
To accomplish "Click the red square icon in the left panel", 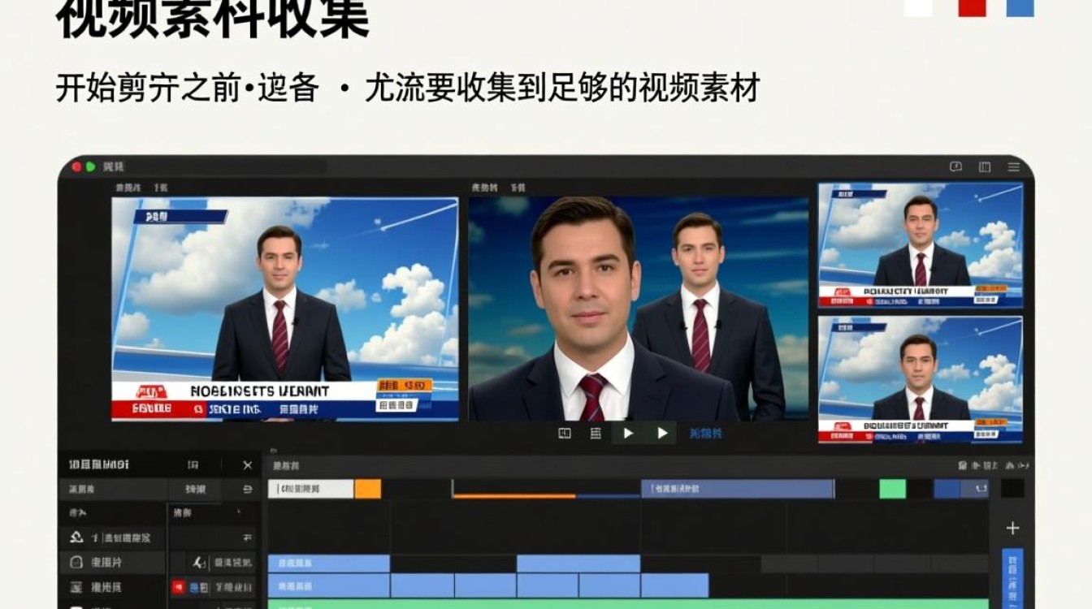I will pos(178,586).
